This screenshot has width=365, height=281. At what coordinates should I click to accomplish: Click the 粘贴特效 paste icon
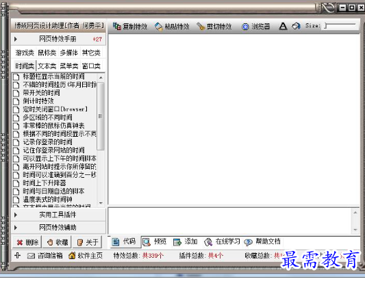158,27
